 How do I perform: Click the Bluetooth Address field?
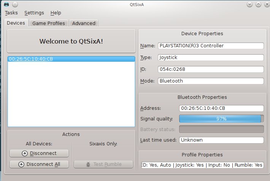[x=221, y=108]
